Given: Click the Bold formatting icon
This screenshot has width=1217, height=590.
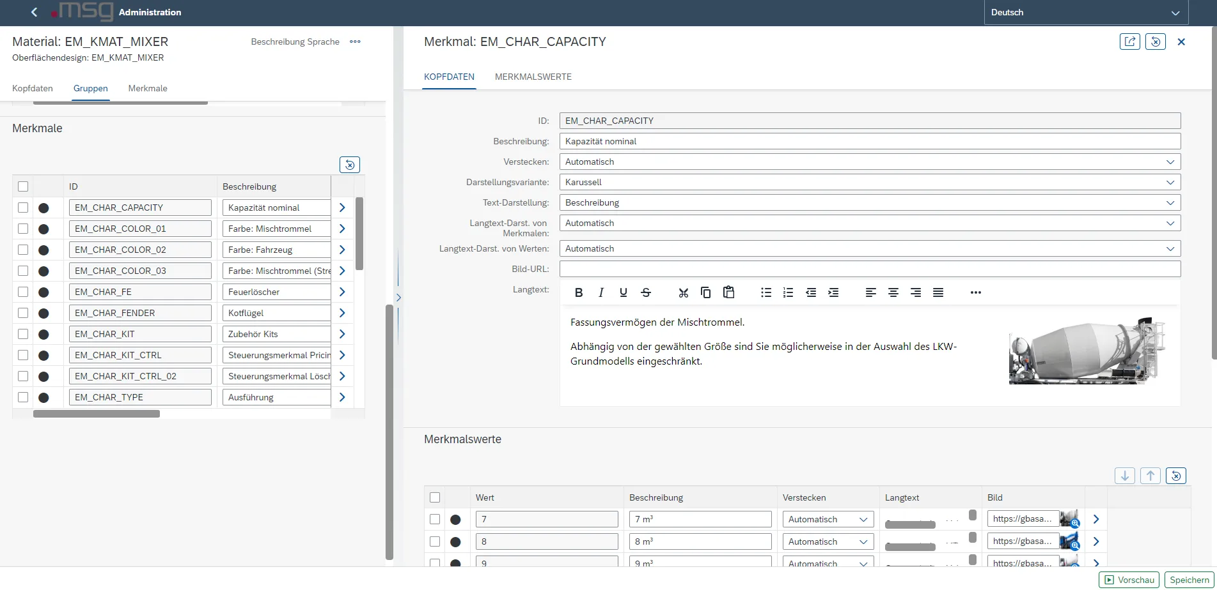Looking at the screenshot, I should [579, 292].
